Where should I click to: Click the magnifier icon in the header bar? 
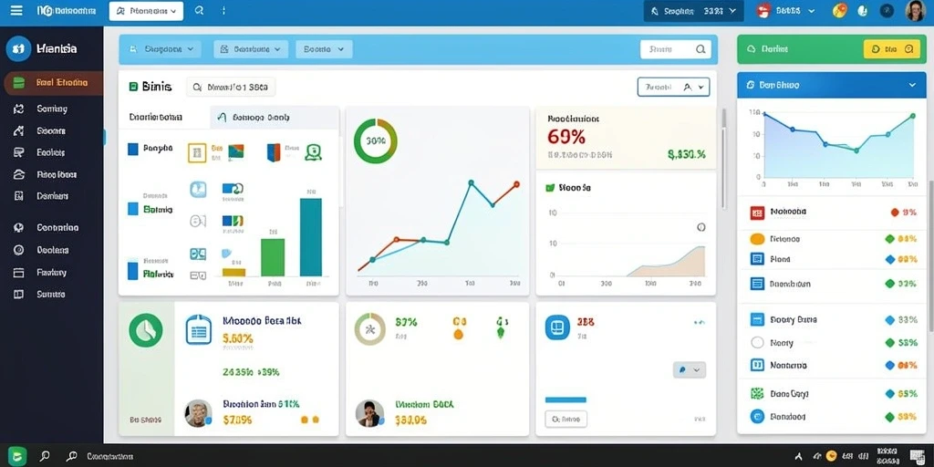199,10
